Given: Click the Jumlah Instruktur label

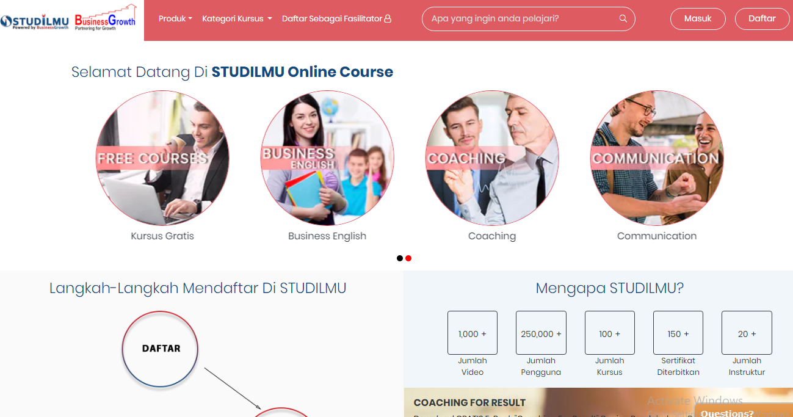Looking at the screenshot, I should coord(747,366).
